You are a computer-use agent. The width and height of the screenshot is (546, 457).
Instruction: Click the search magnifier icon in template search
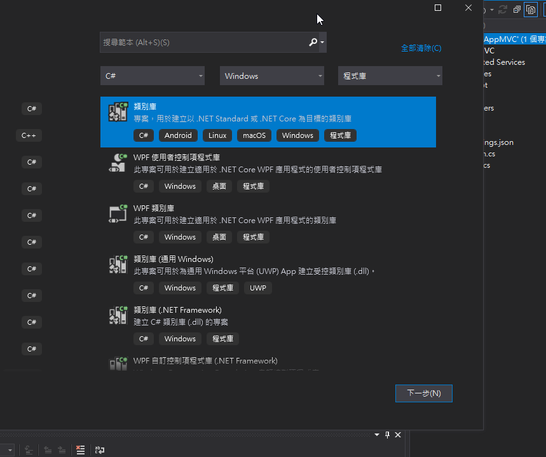(x=313, y=42)
